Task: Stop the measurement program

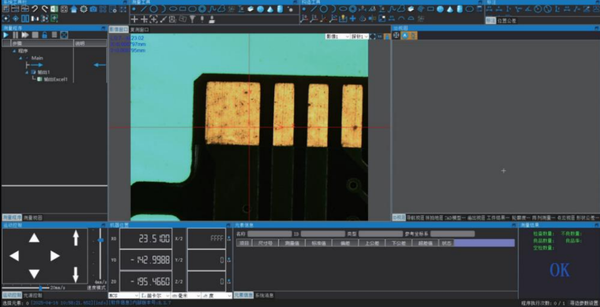Action: click(35, 35)
